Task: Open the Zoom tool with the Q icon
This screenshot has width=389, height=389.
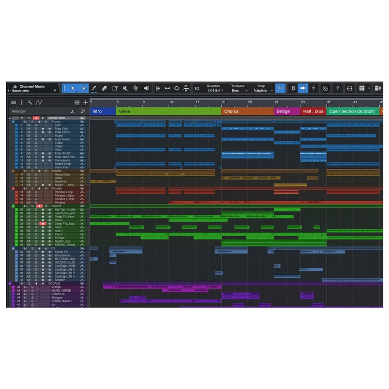Action: [177, 88]
